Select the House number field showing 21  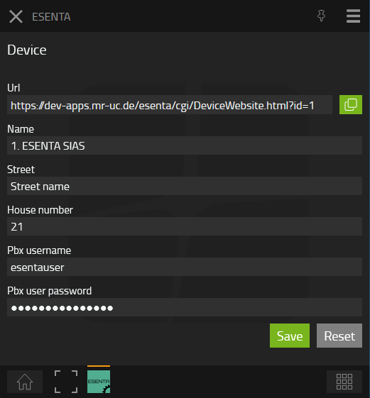(x=185, y=226)
